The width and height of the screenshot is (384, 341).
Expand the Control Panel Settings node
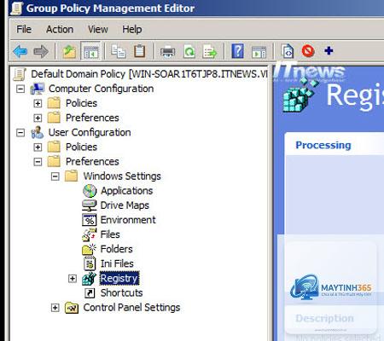(x=55, y=308)
